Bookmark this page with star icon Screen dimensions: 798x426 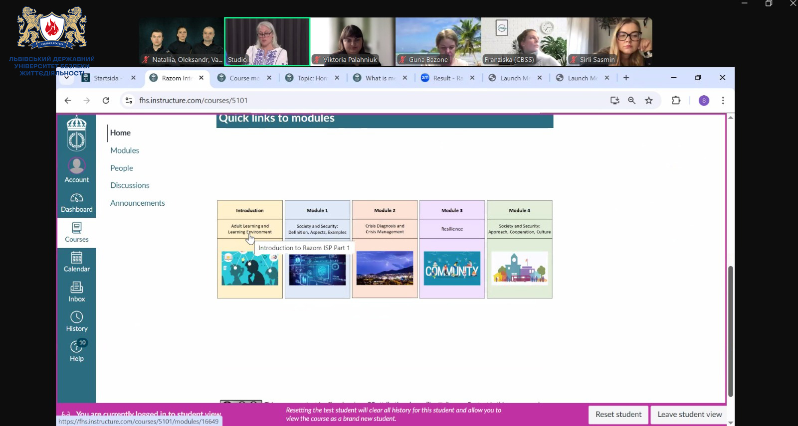click(648, 101)
